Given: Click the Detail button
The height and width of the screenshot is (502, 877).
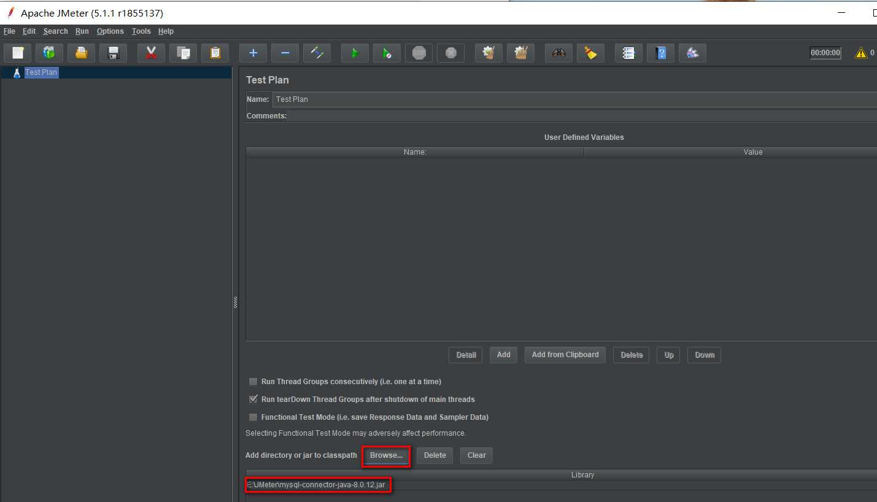Looking at the screenshot, I should pyautogui.click(x=466, y=355).
